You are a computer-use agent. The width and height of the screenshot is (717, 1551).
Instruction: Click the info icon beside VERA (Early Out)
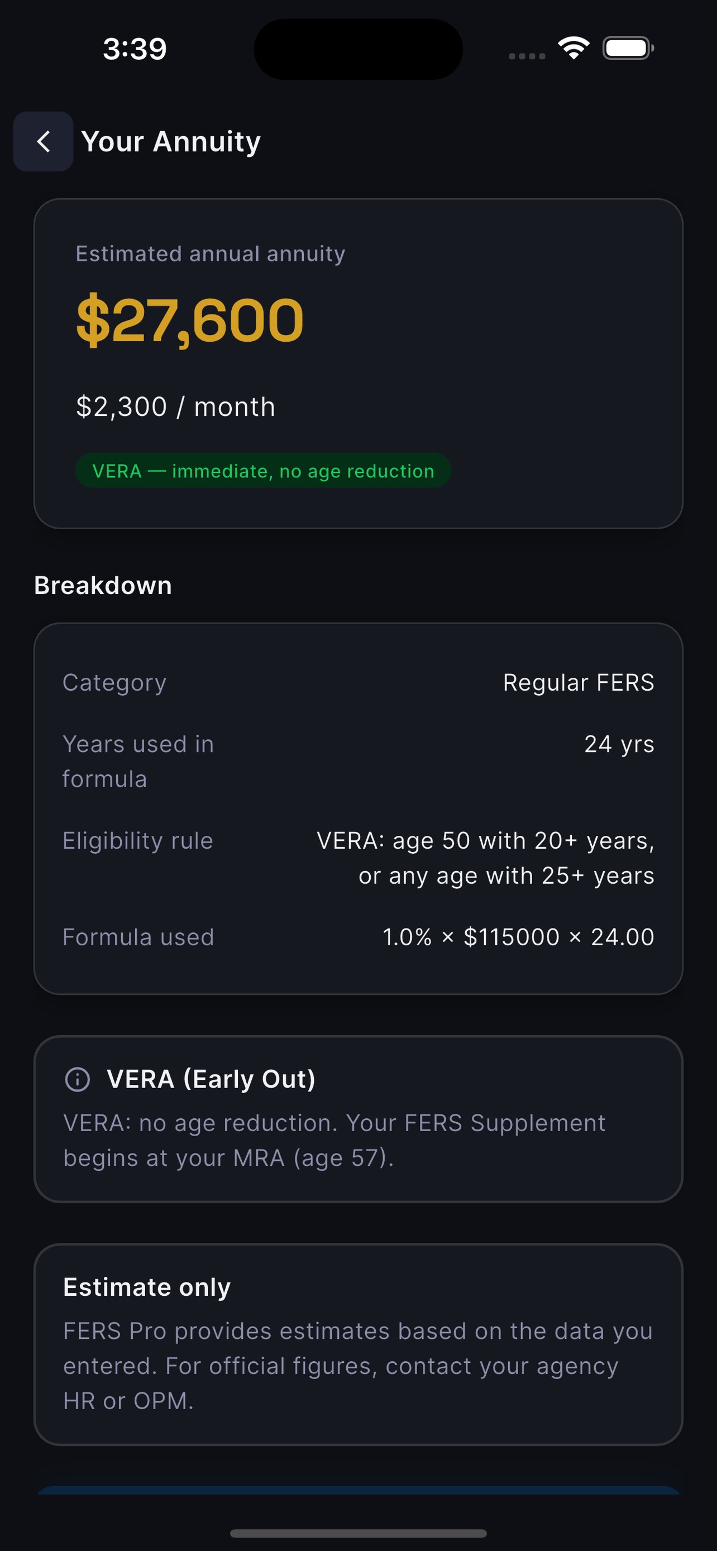click(77, 1079)
